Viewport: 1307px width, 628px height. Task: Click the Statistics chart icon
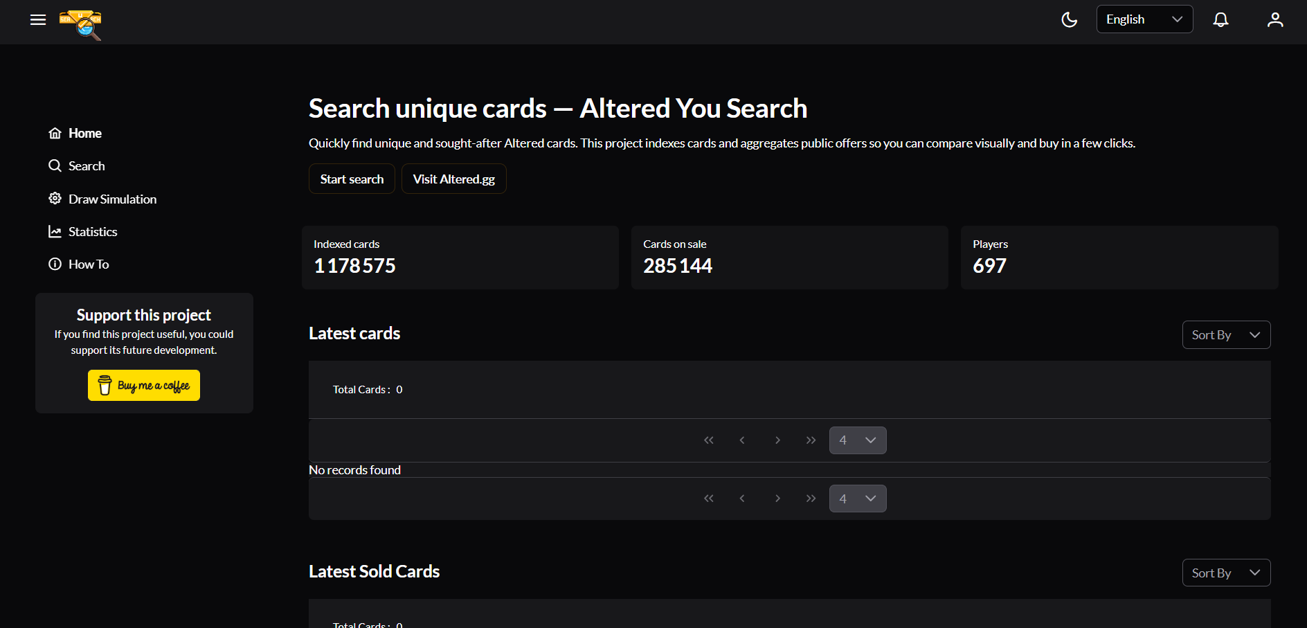[x=55, y=231]
